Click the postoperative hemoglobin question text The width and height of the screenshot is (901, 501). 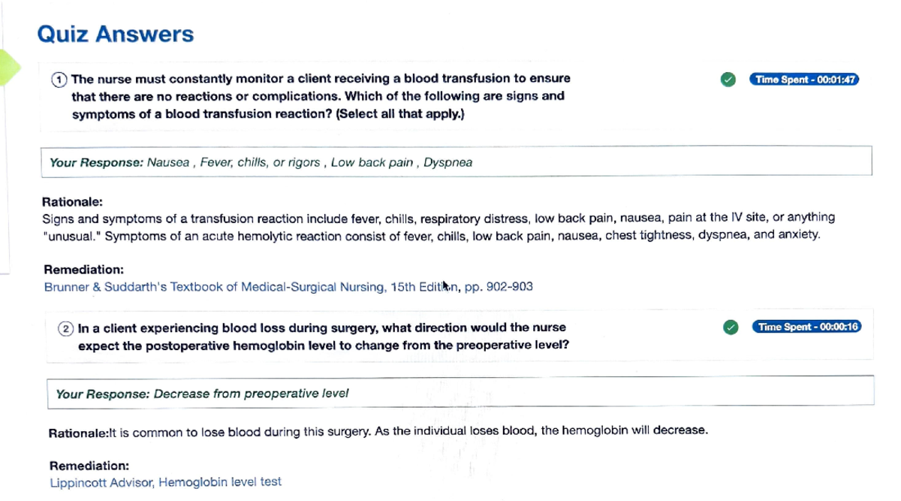(x=323, y=337)
